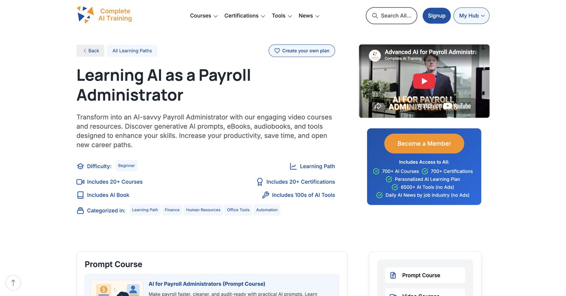Click the green check beside Personalized AI Learning Plan
Screen dimensions: 566x296
(x=389, y=179)
